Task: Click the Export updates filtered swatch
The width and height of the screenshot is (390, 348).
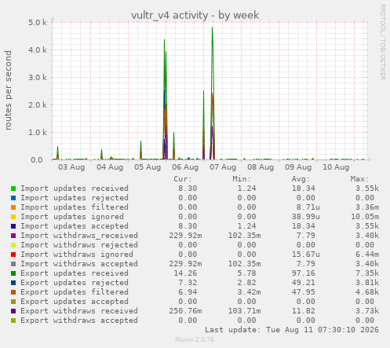Action: (x=13, y=292)
